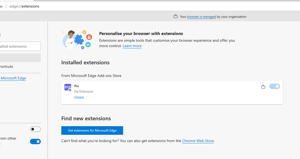The width and height of the screenshot is (300, 159).
Task: Select the highlighted sidebar menu item
Action: click(20, 58)
